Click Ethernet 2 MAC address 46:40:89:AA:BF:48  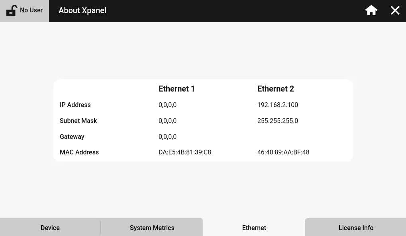tap(283, 152)
